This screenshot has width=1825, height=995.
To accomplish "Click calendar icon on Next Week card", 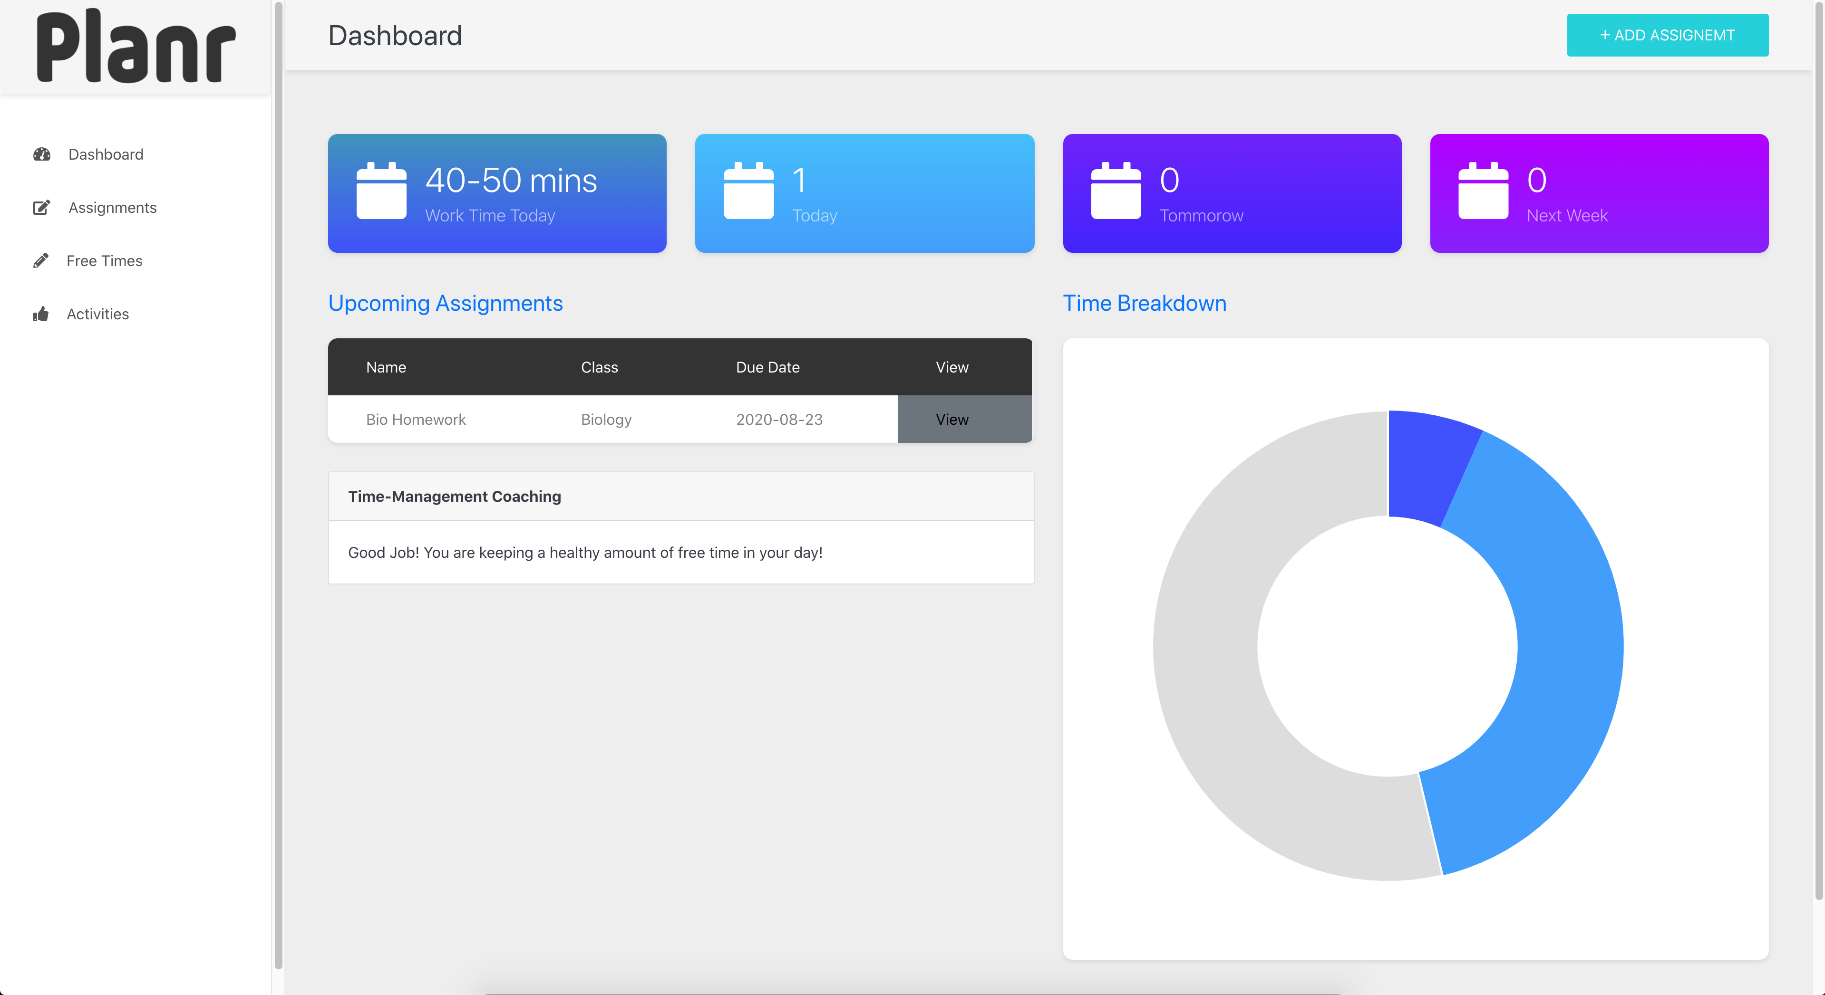I will [1483, 191].
